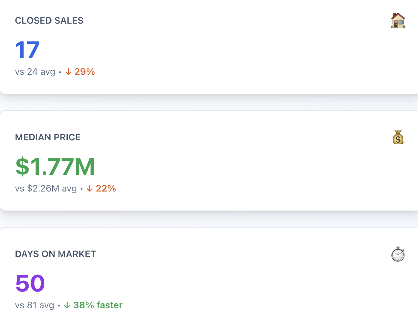
Task: Click the 29% decrease indicator text
Action: (85, 72)
